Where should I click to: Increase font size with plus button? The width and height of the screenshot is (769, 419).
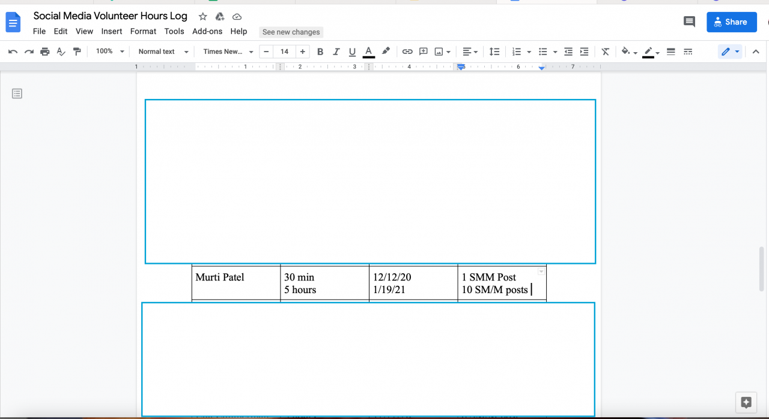point(302,52)
